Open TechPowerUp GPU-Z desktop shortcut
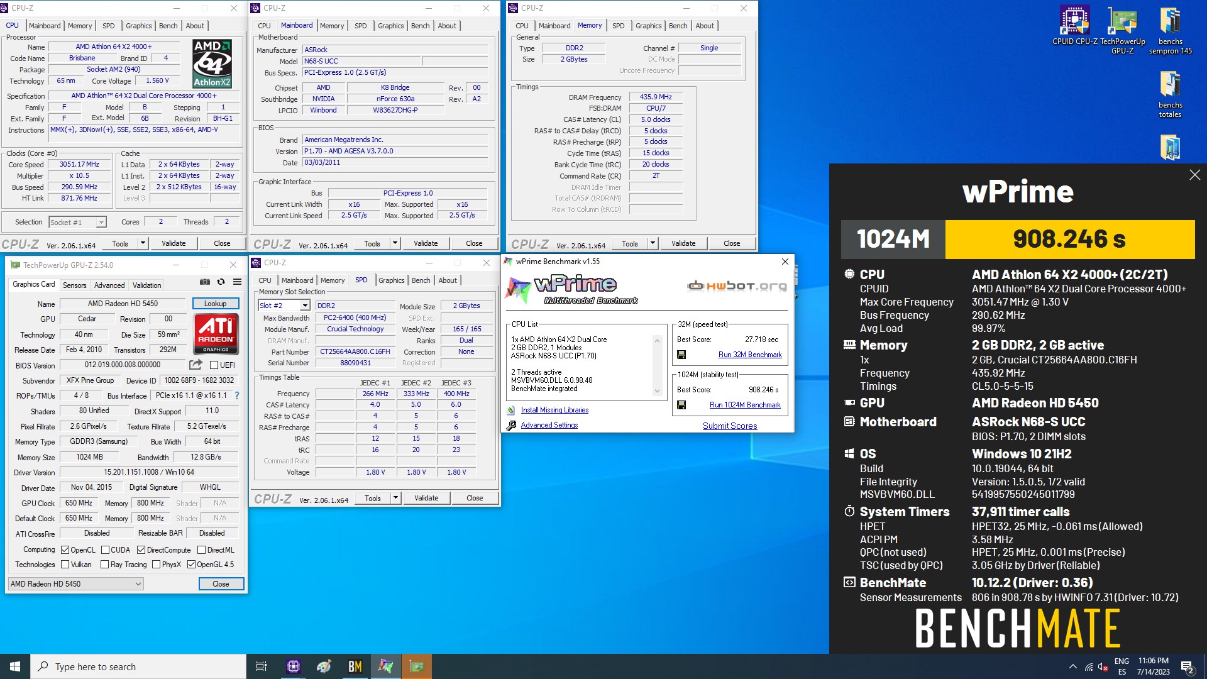 tap(1122, 30)
